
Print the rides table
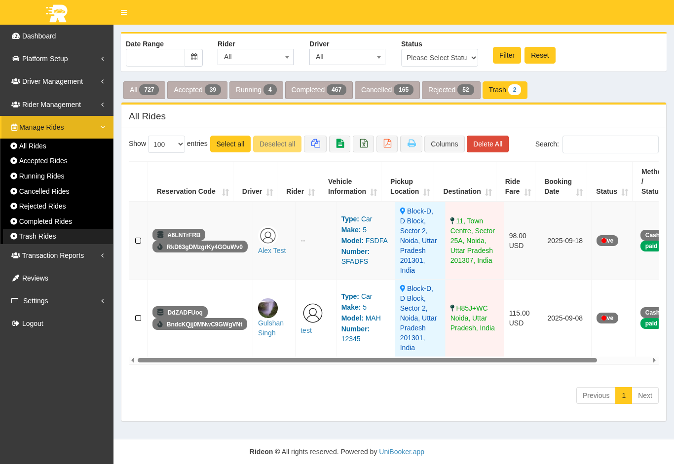click(x=411, y=144)
